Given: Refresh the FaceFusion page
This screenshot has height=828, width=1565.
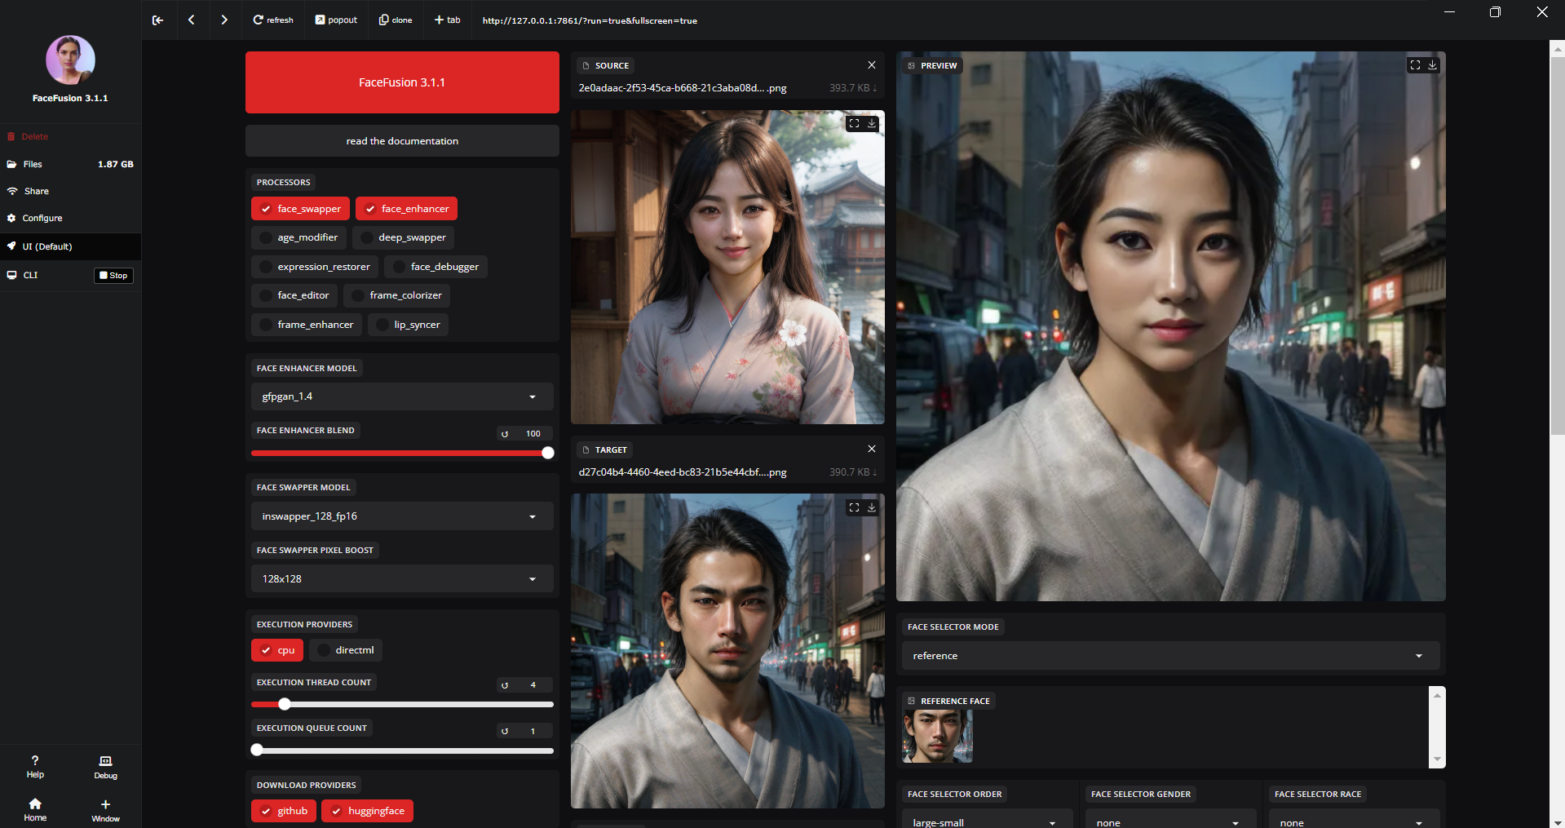Looking at the screenshot, I should pyautogui.click(x=272, y=20).
